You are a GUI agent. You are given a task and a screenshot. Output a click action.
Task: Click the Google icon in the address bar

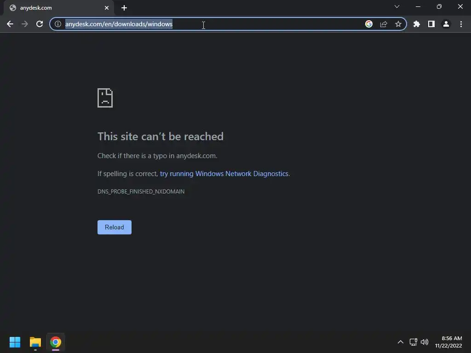(369, 24)
